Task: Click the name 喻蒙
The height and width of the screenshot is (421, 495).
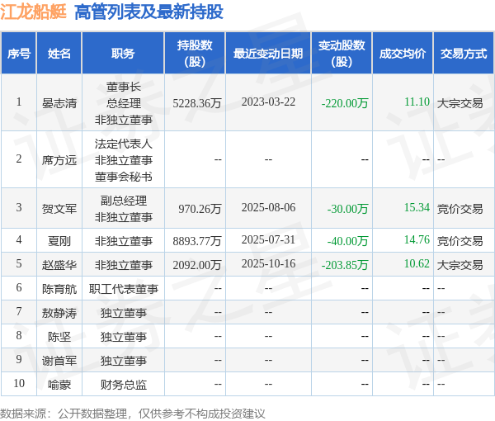Action: [59, 385]
